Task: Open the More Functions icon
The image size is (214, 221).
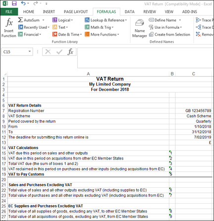Action: pyautogui.click(x=87, y=34)
